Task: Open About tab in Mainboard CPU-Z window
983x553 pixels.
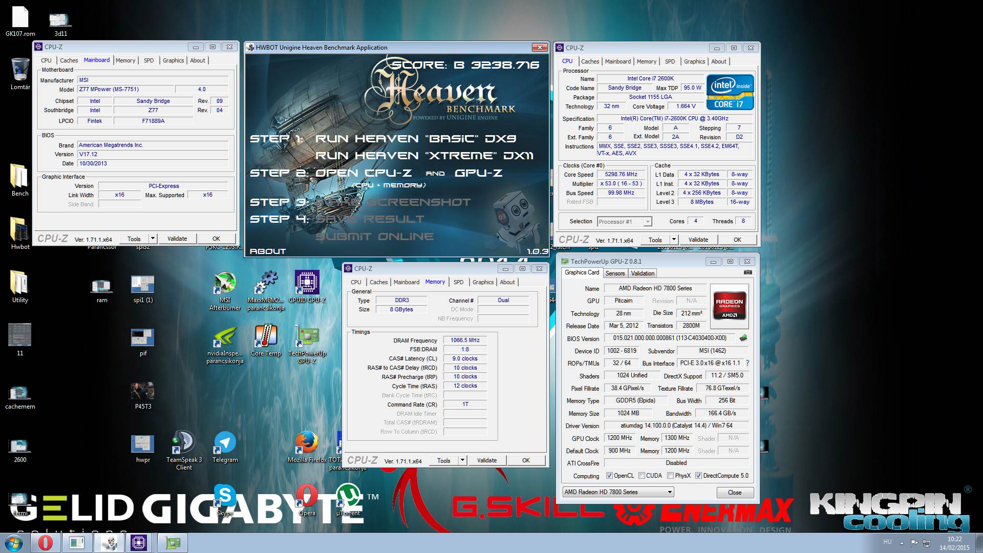Action: coord(198,60)
